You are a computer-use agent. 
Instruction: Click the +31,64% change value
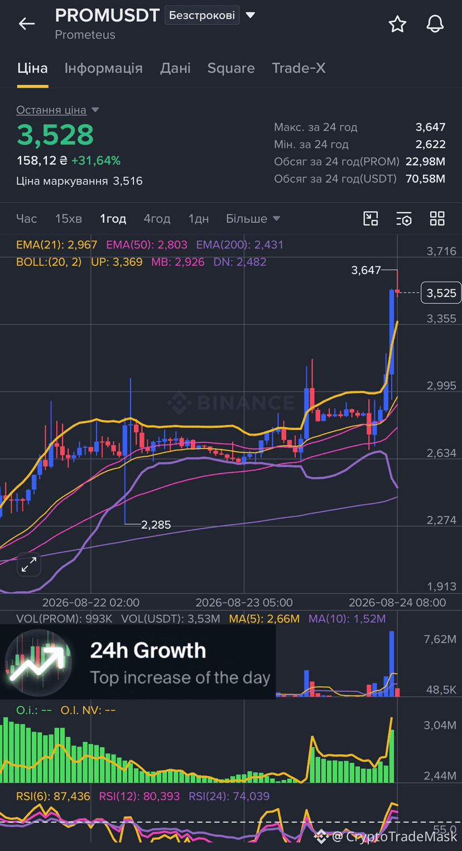(96, 161)
